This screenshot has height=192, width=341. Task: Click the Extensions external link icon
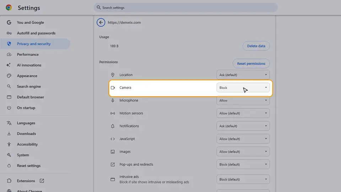pos(42,181)
